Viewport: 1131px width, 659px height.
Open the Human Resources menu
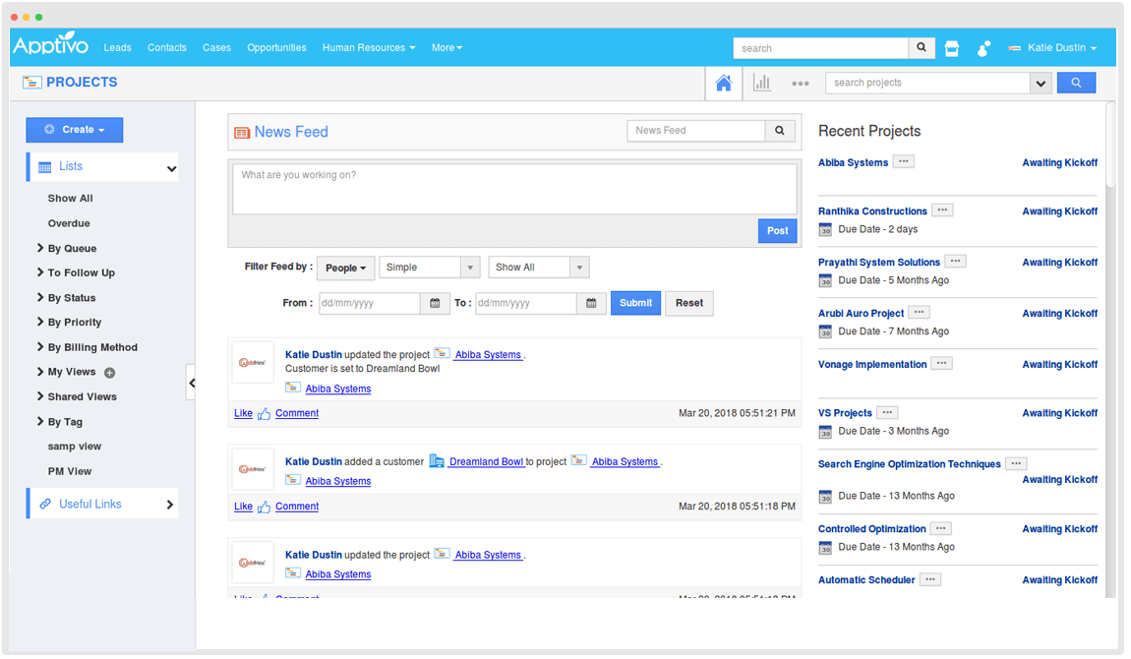368,48
